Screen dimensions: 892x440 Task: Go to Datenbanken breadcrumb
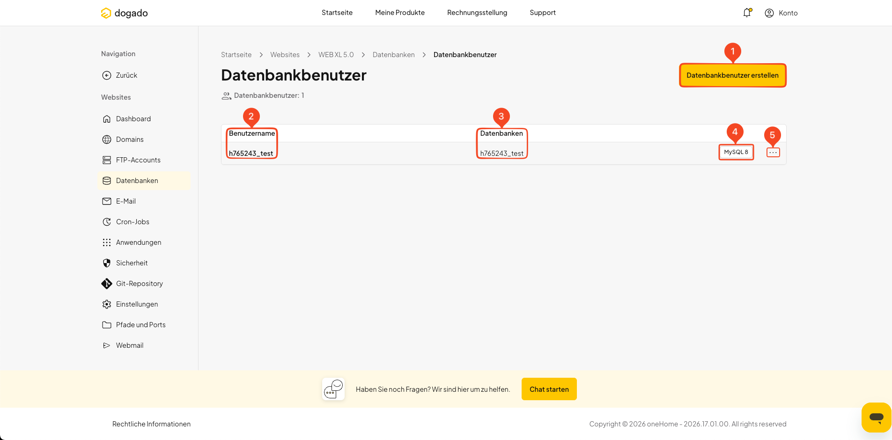coord(394,55)
